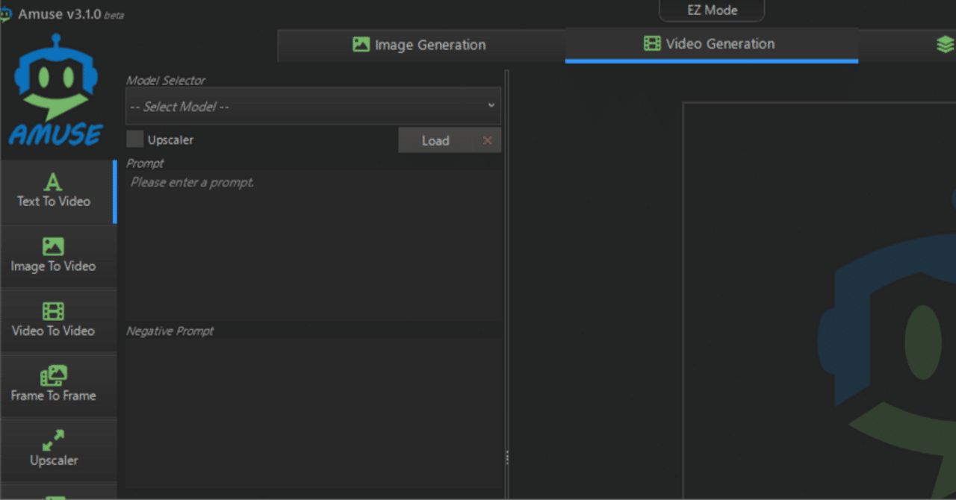Click the Image Generation tab icon

click(x=361, y=45)
